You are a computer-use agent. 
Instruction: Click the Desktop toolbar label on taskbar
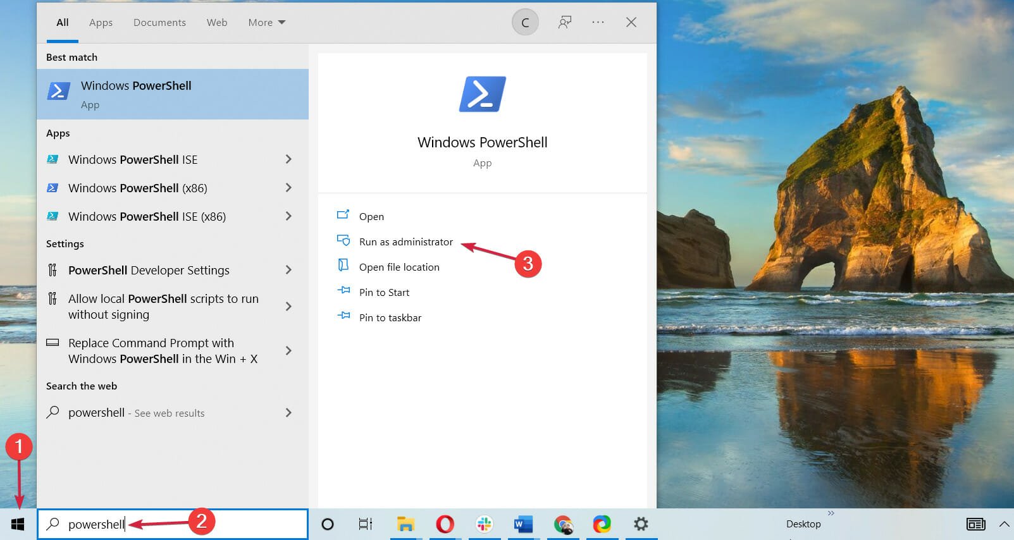pyautogui.click(x=803, y=524)
